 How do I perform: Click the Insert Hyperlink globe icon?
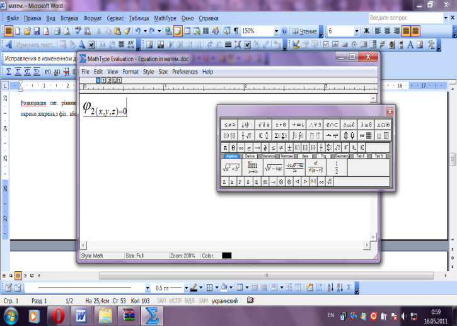click(x=168, y=31)
